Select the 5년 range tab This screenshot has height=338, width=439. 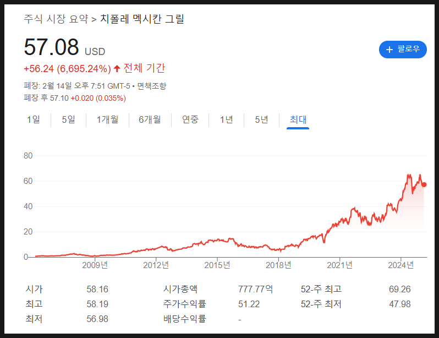pos(261,119)
